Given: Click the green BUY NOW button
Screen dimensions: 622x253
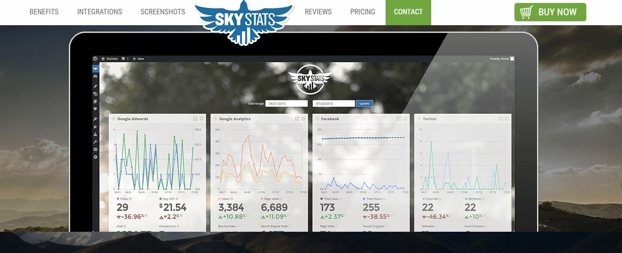Looking at the screenshot, I should [550, 12].
